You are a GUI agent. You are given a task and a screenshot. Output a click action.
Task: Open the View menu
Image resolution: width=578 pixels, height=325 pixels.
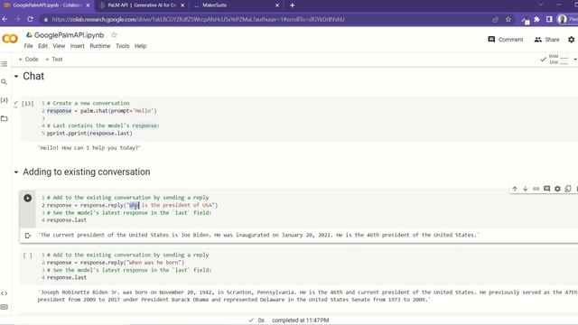59,46
